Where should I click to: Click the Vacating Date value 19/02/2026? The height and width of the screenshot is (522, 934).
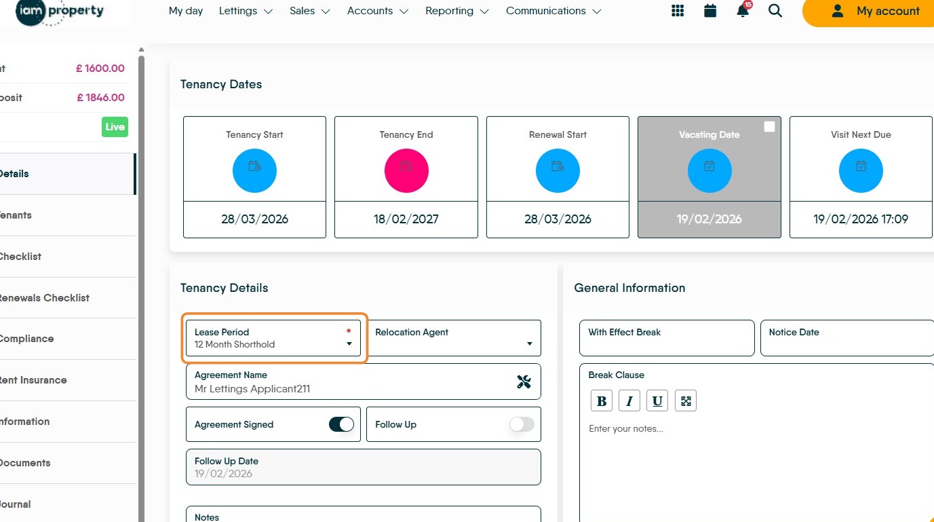pos(709,219)
